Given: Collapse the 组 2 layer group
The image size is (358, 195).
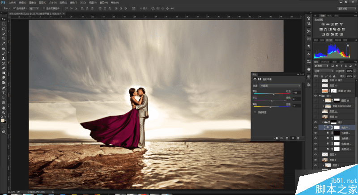Looking at the screenshot, I should tap(322, 122).
